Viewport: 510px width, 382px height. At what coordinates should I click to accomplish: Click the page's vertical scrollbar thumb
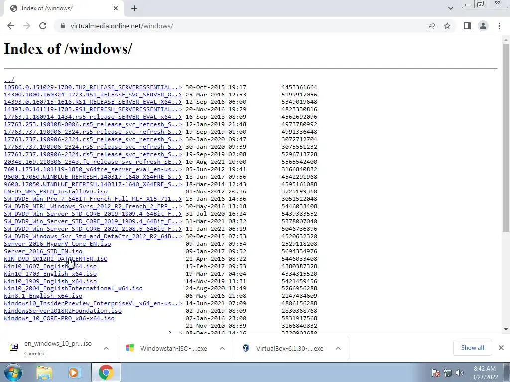506,138
